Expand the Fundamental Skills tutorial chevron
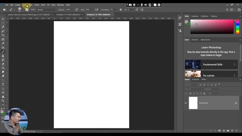 click(234, 65)
